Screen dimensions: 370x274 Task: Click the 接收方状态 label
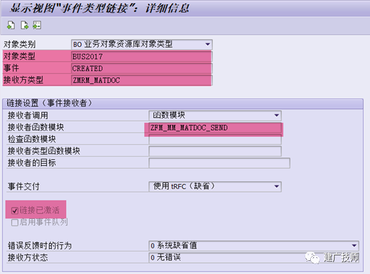[x=27, y=257]
